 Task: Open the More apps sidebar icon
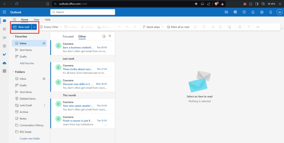tap(5, 71)
